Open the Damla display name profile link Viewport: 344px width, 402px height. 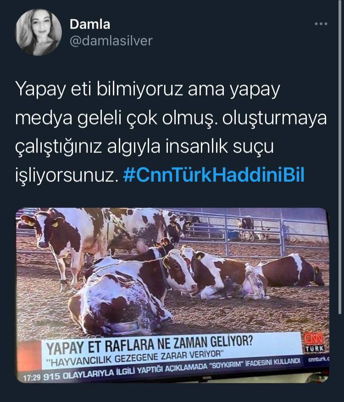coord(90,24)
